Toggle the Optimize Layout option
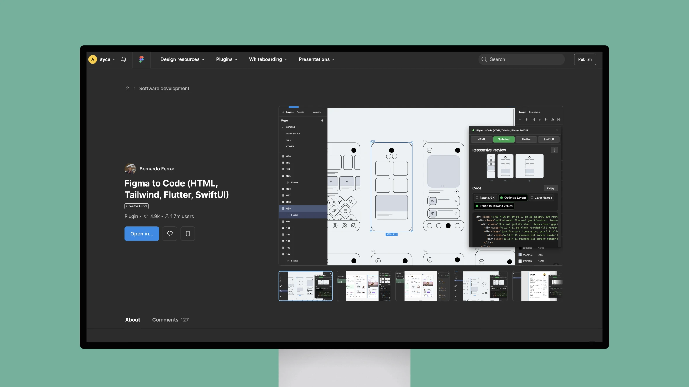This screenshot has width=689, height=387. pyautogui.click(x=513, y=198)
